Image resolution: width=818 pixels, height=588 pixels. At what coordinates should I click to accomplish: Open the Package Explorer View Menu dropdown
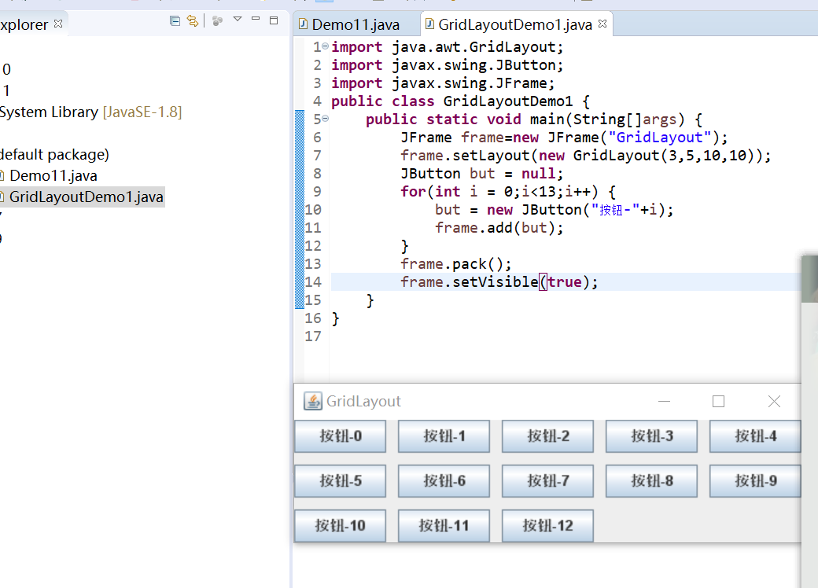pos(238,20)
